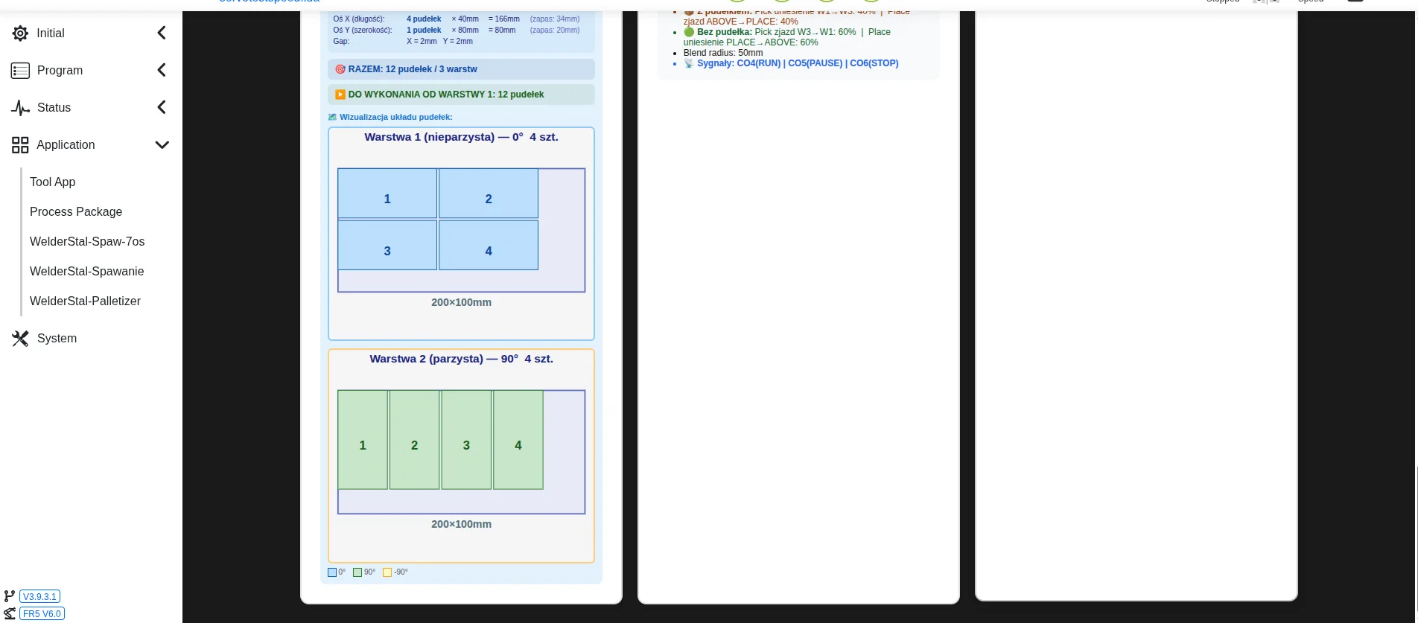Click the Application grid icon

click(20, 145)
